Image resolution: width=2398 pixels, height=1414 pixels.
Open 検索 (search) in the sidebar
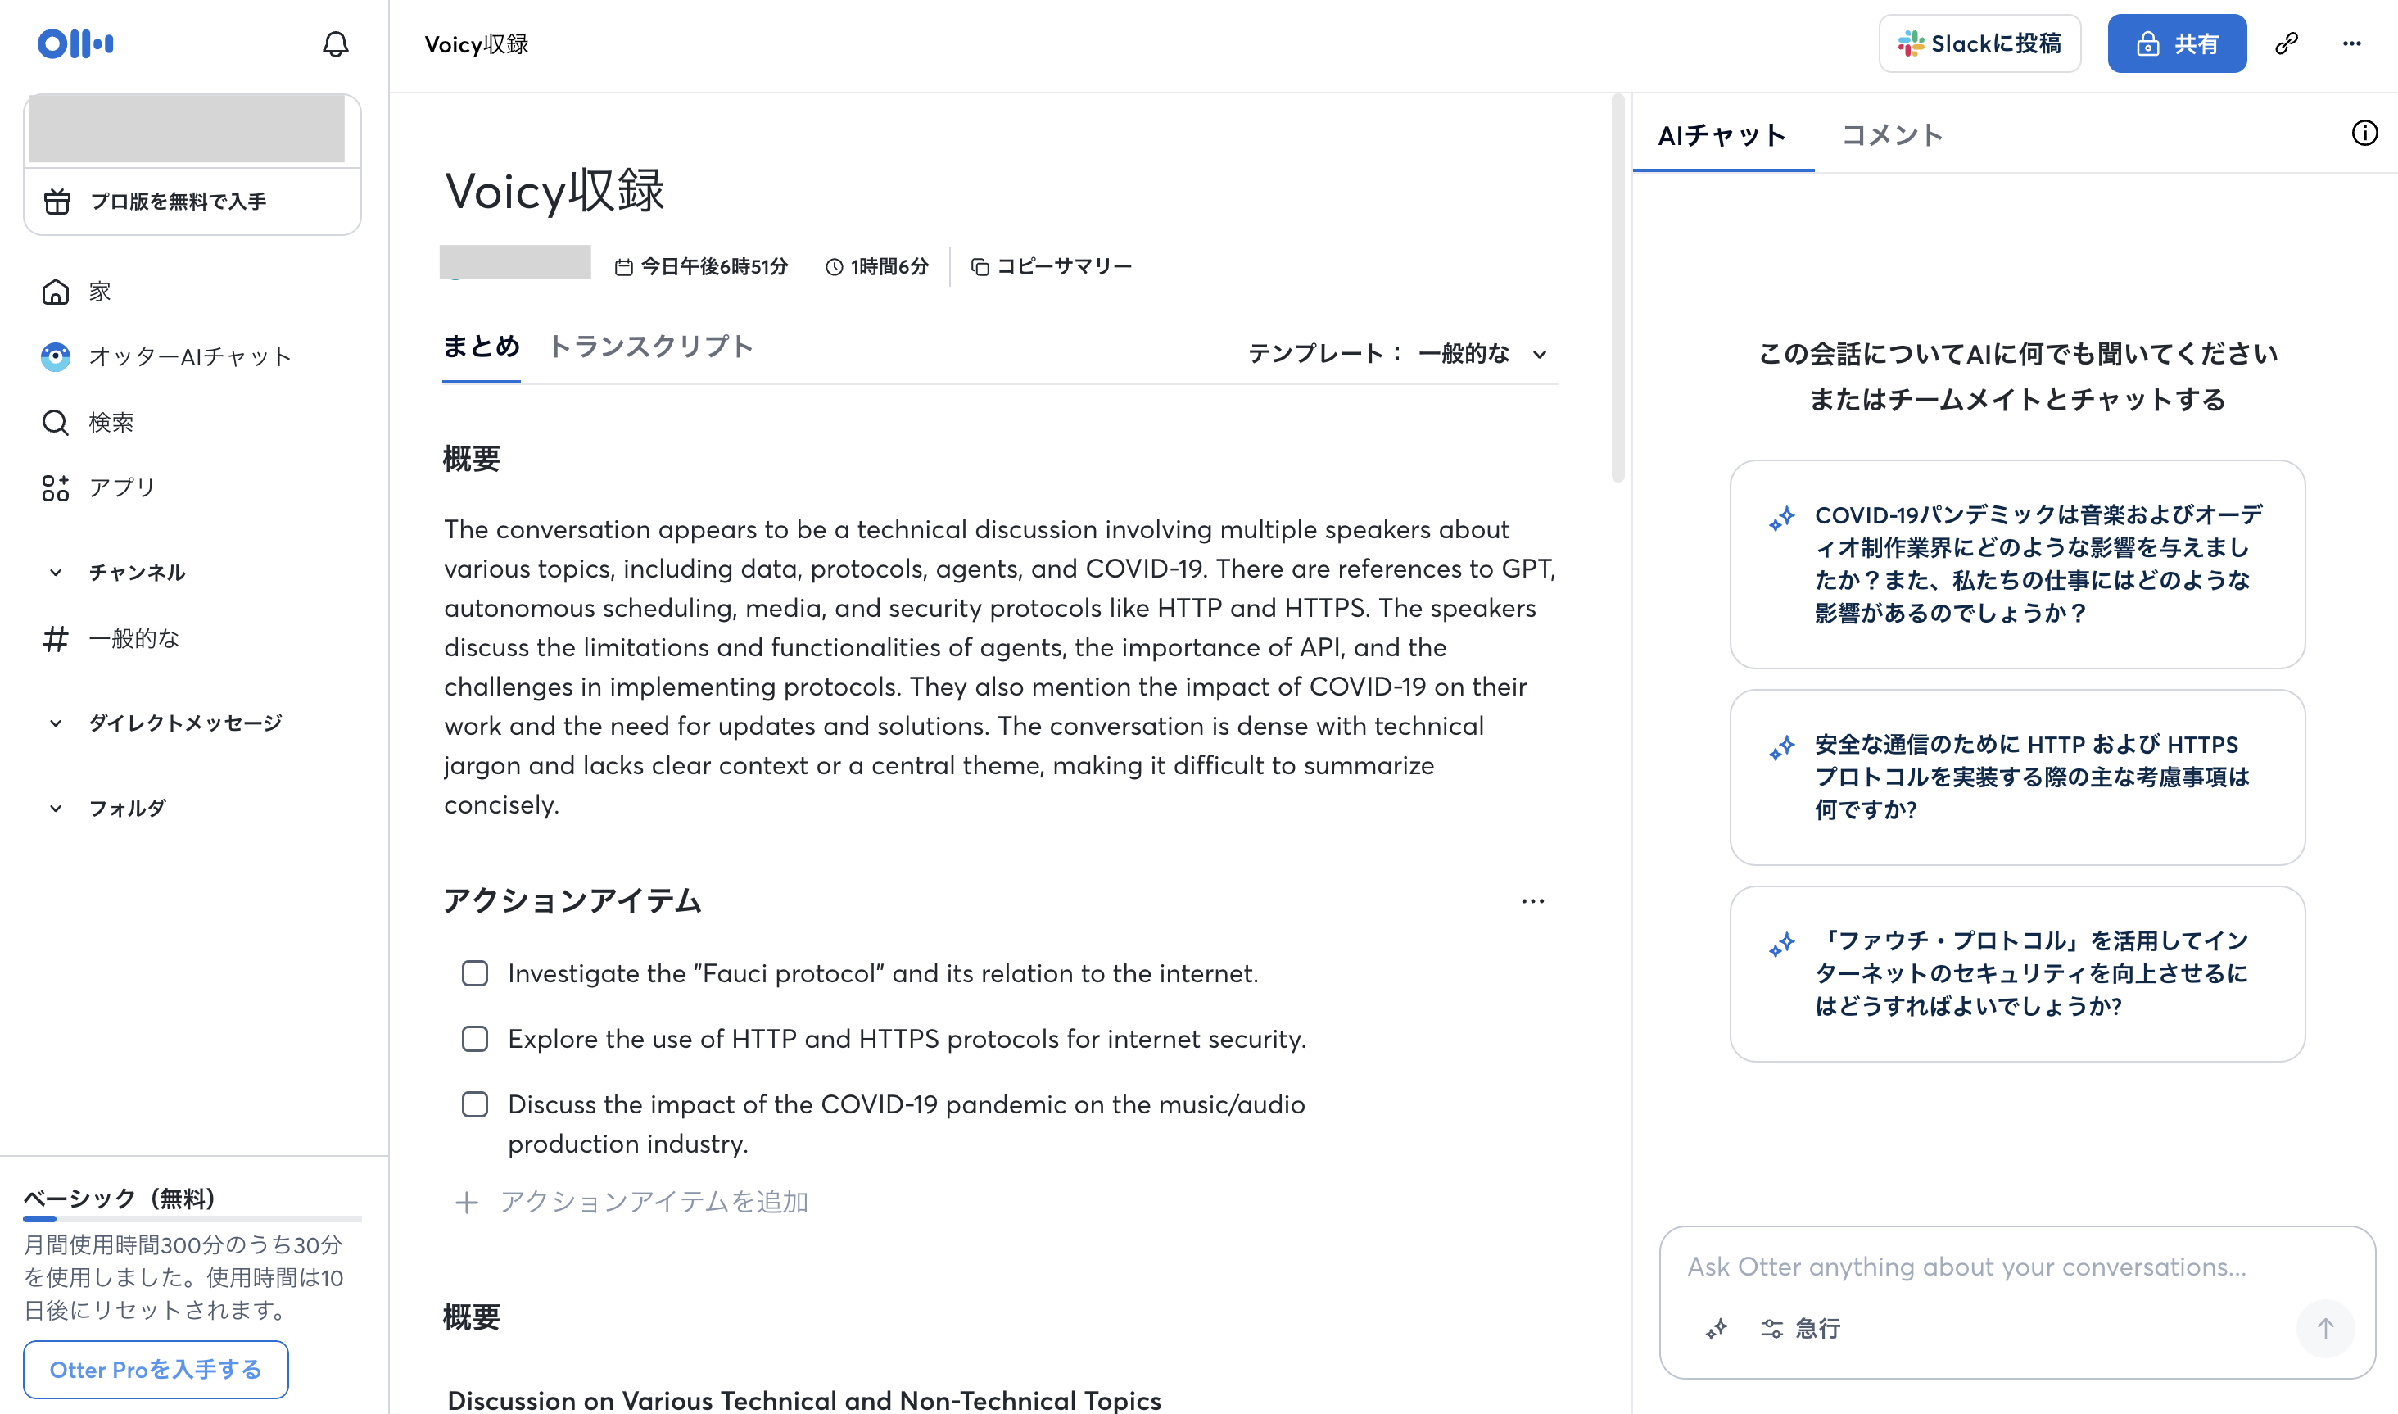[111, 422]
